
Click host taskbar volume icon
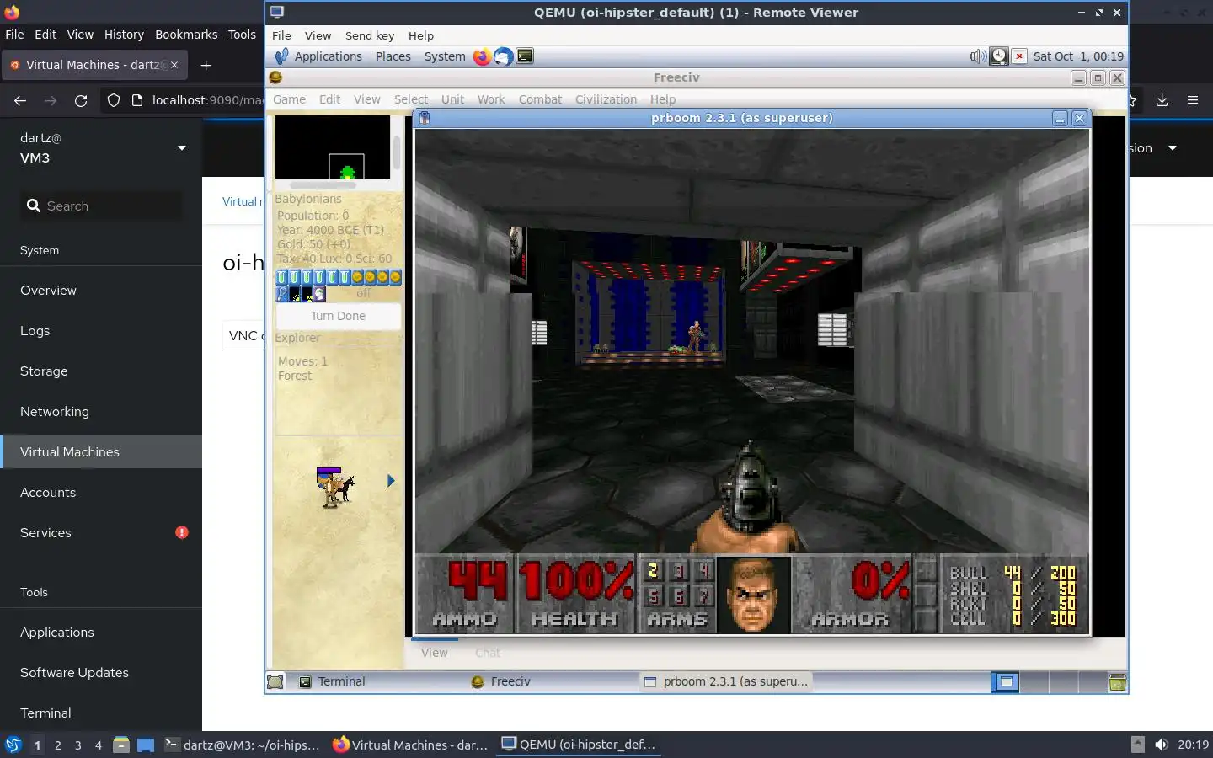(x=1162, y=745)
